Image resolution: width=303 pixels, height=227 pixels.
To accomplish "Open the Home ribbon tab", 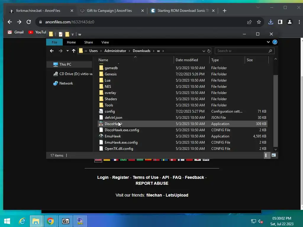I will click(71, 42).
